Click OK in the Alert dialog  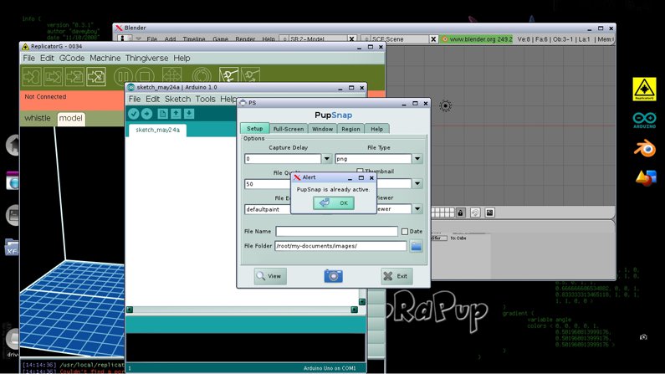coord(334,203)
